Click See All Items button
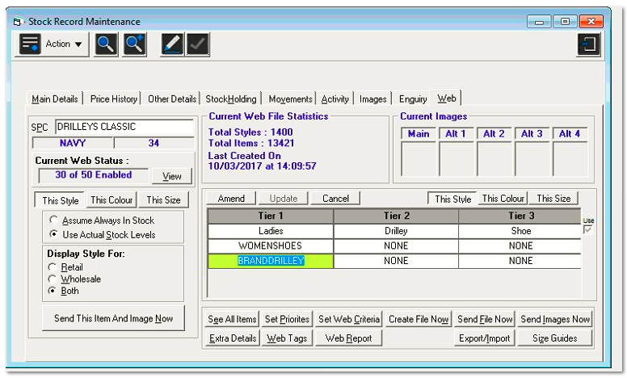The height and width of the screenshot is (382, 627). click(x=232, y=319)
